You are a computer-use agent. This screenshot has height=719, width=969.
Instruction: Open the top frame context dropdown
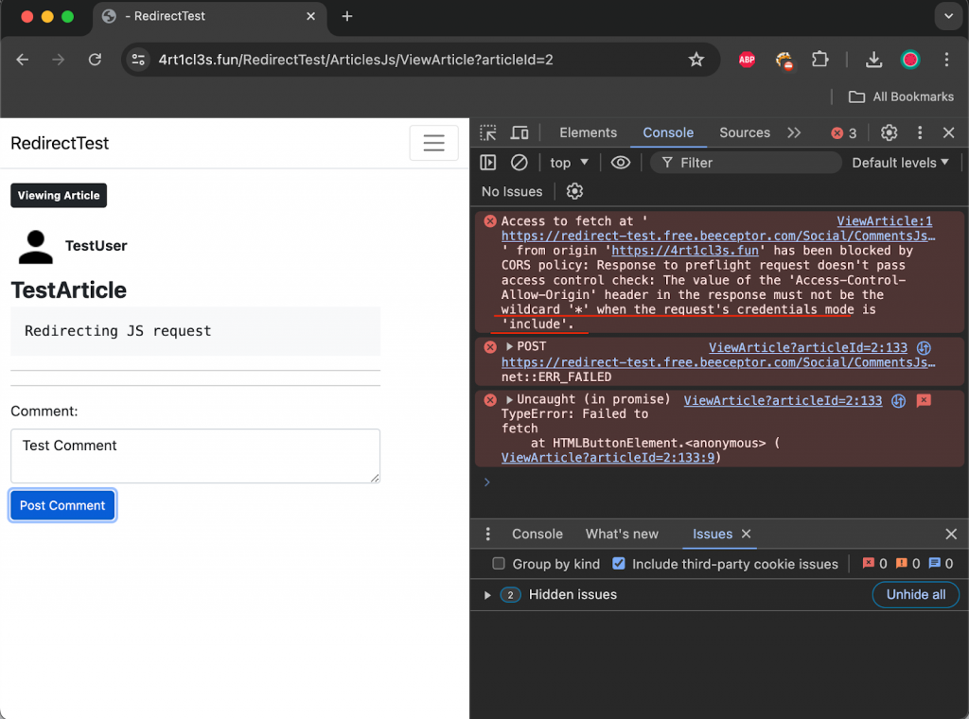click(568, 162)
